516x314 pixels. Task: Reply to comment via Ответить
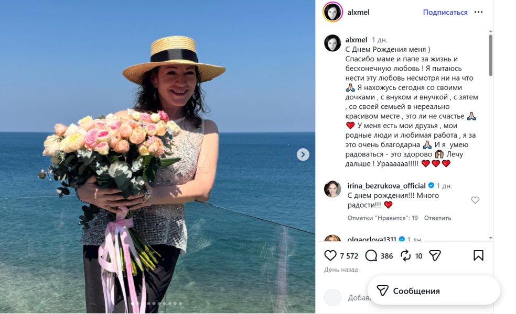click(437, 218)
